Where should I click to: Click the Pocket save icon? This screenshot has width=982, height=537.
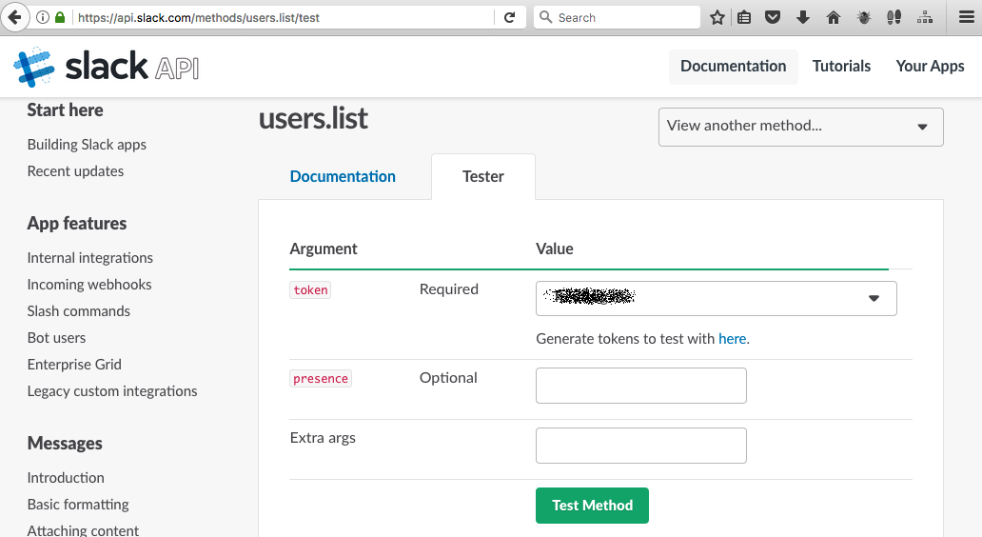(x=773, y=17)
